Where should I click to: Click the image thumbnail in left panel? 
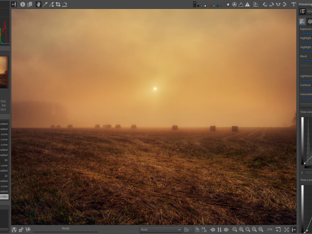[4, 72]
